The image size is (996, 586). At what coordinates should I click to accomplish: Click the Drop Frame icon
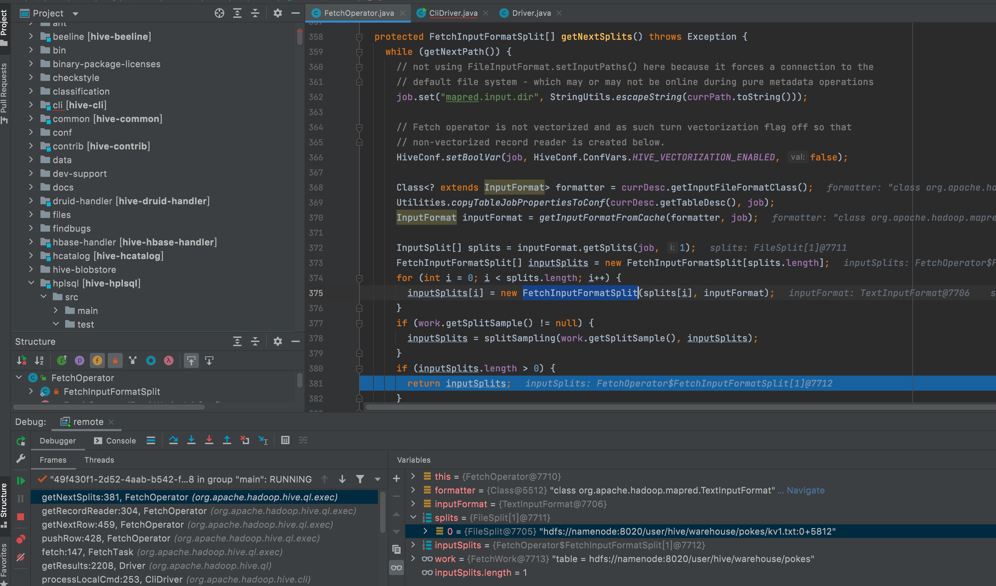[245, 440]
